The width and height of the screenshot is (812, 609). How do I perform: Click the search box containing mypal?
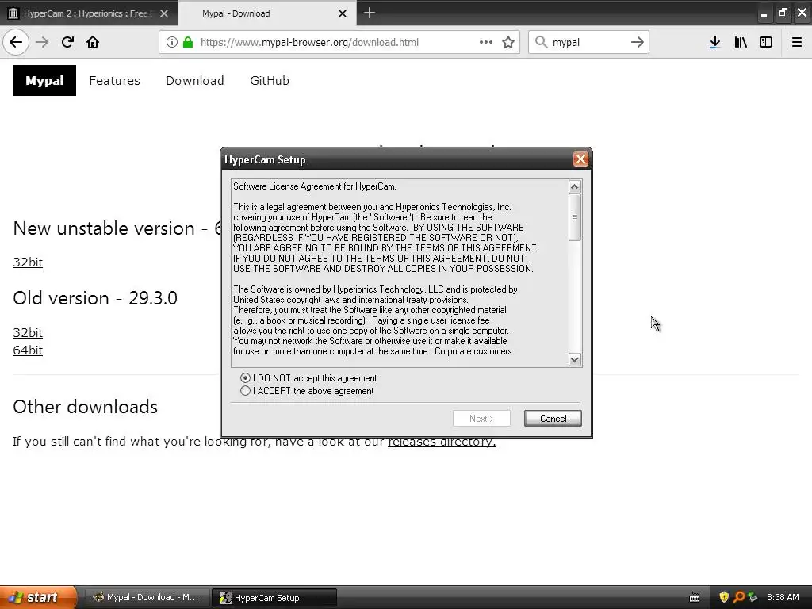pyautogui.click(x=588, y=43)
